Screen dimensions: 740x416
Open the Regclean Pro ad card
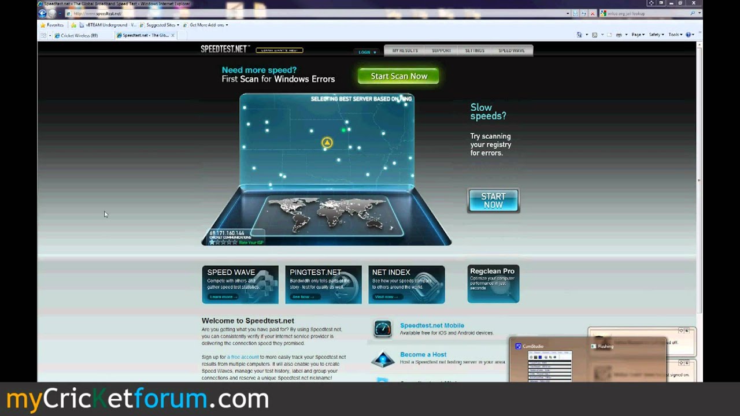493,284
